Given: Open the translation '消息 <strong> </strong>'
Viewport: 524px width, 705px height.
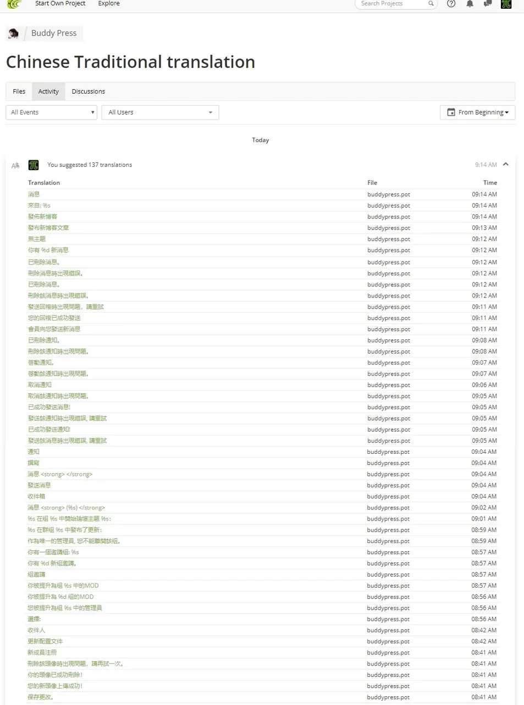Looking at the screenshot, I should tap(60, 474).
